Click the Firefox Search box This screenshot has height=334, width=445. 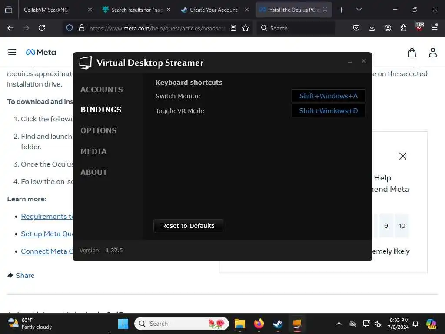pyautogui.click(x=296, y=28)
